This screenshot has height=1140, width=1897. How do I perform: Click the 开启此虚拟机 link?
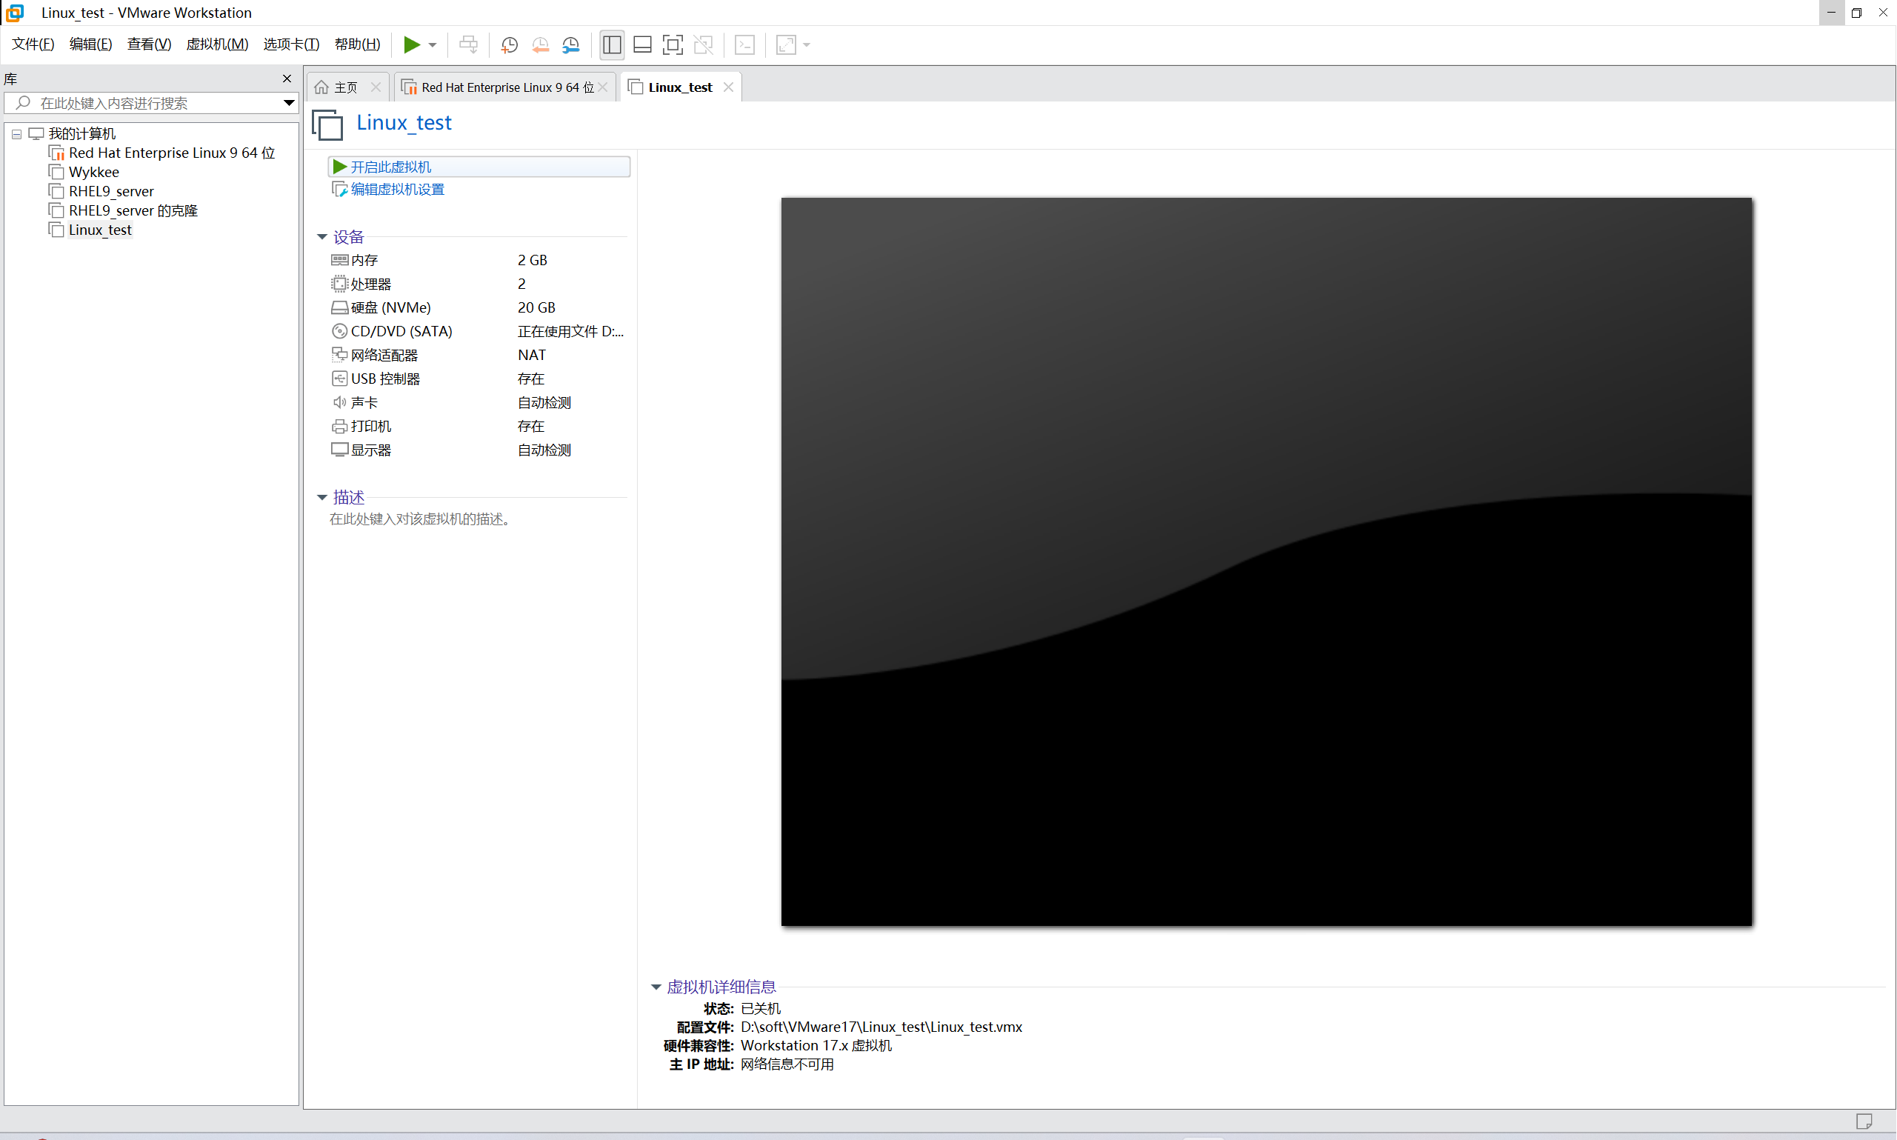click(x=393, y=166)
